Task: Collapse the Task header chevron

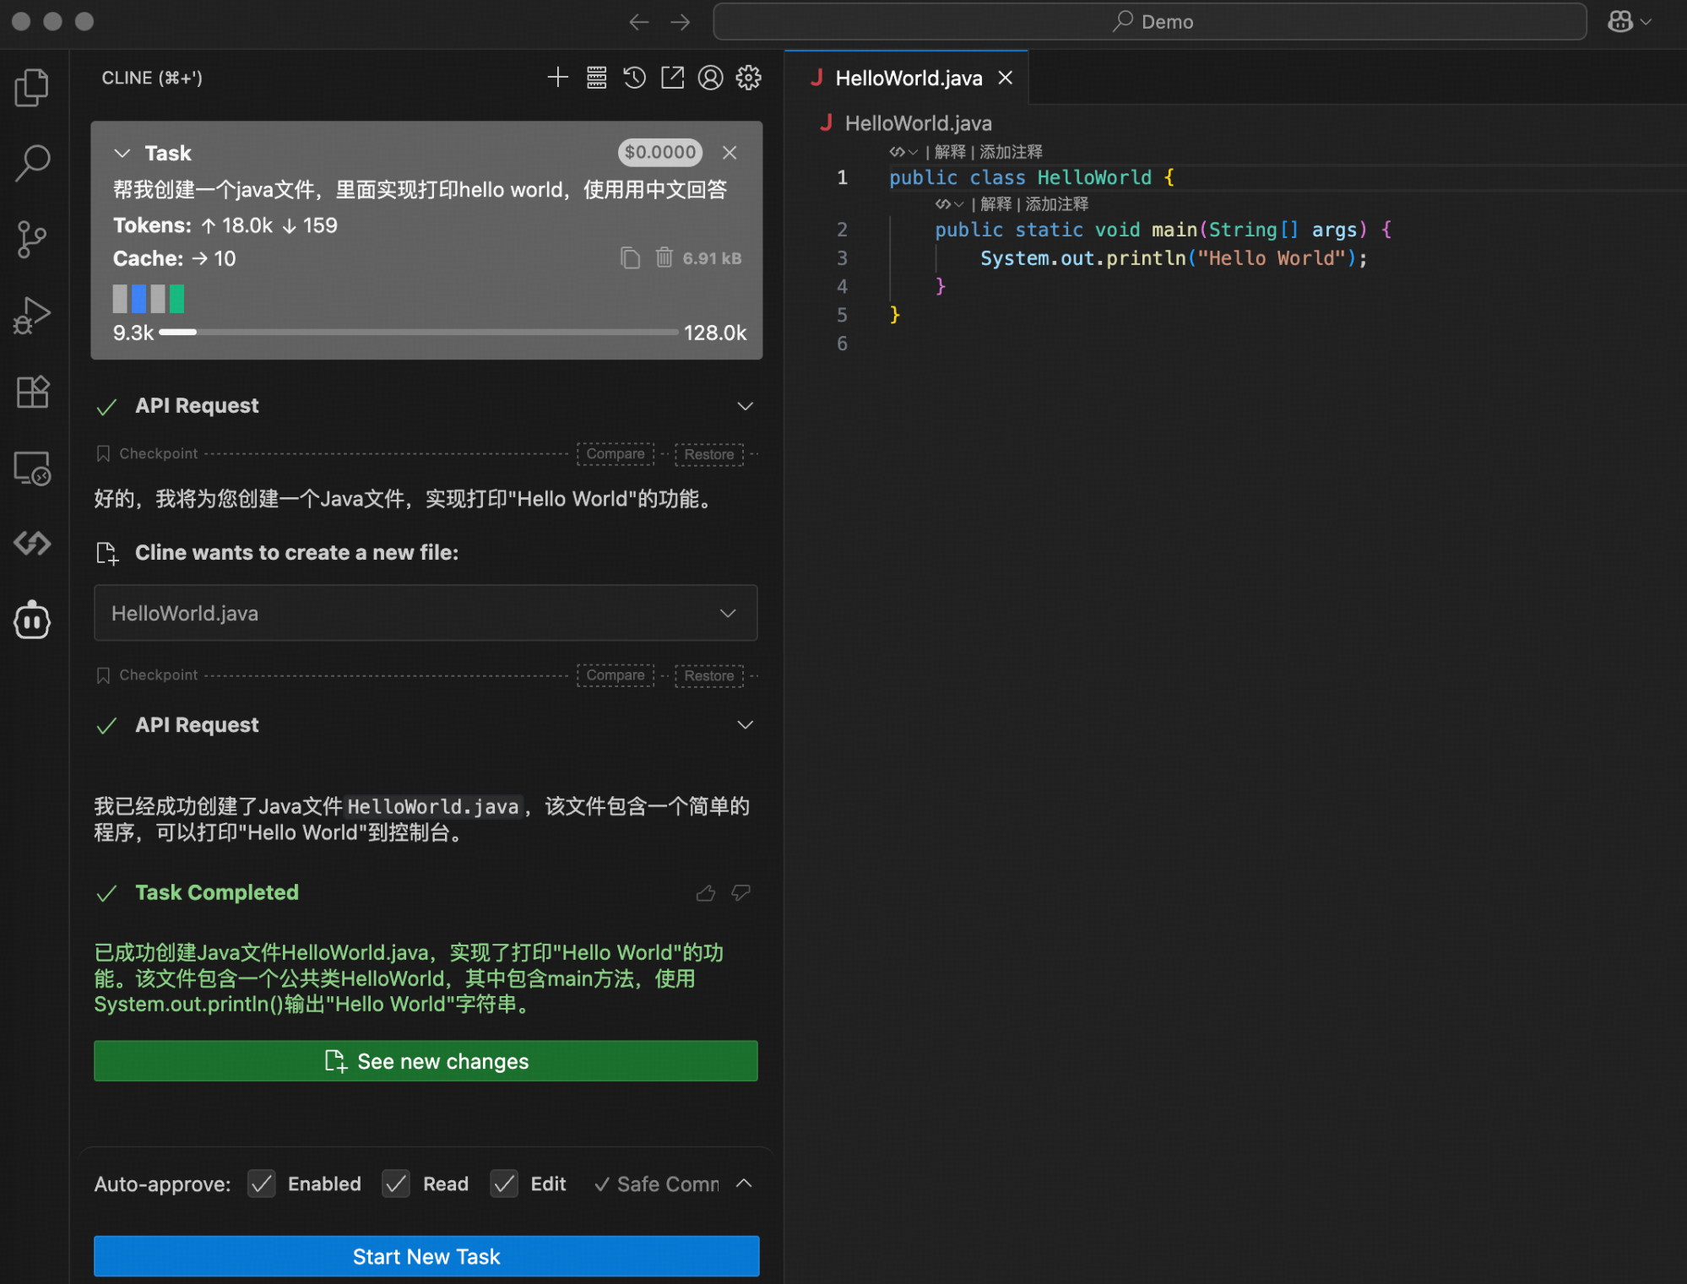Action: coord(122,153)
